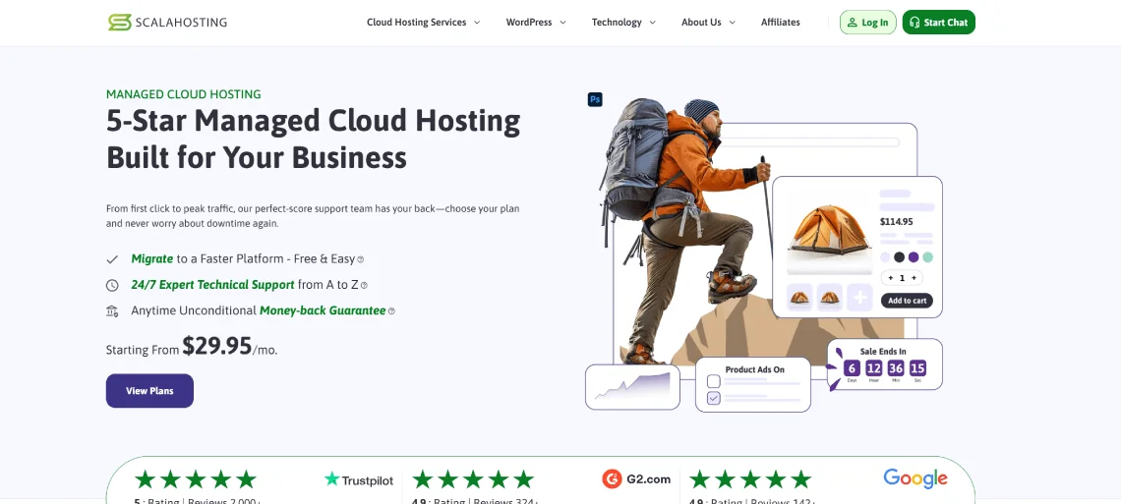The image size is (1121, 504).
Task: Click the Trustpilot five-star rating row
Action: point(195,479)
